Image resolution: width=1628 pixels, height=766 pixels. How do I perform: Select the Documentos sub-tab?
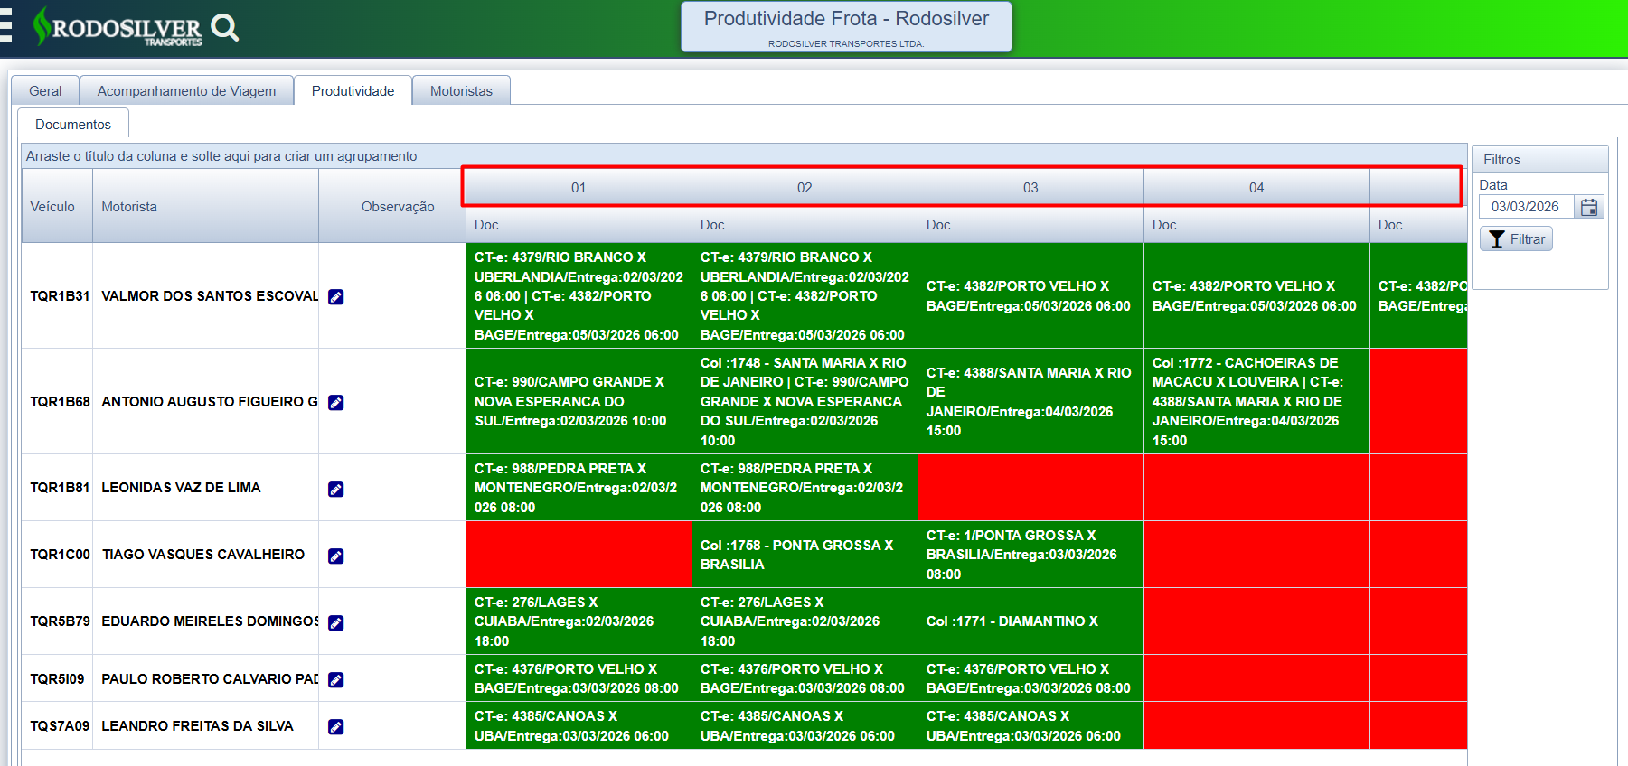pyautogui.click(x=73, y=125)
